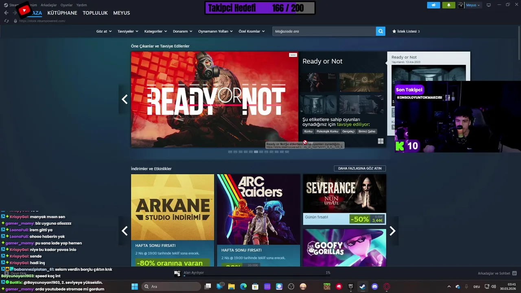Open the Arkane Studio İndirimi card

tap(173, 220)
